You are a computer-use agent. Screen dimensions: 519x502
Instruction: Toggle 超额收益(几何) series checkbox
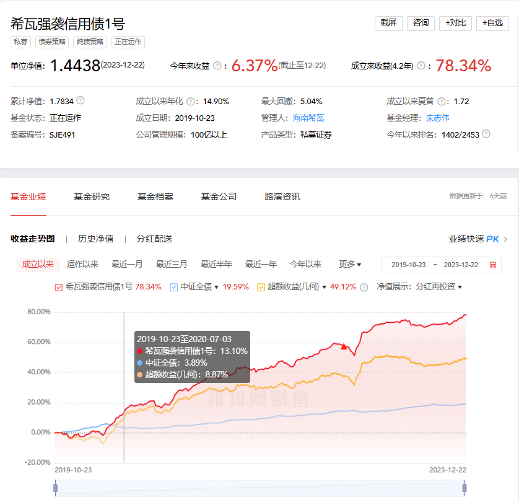pos(261,288)
